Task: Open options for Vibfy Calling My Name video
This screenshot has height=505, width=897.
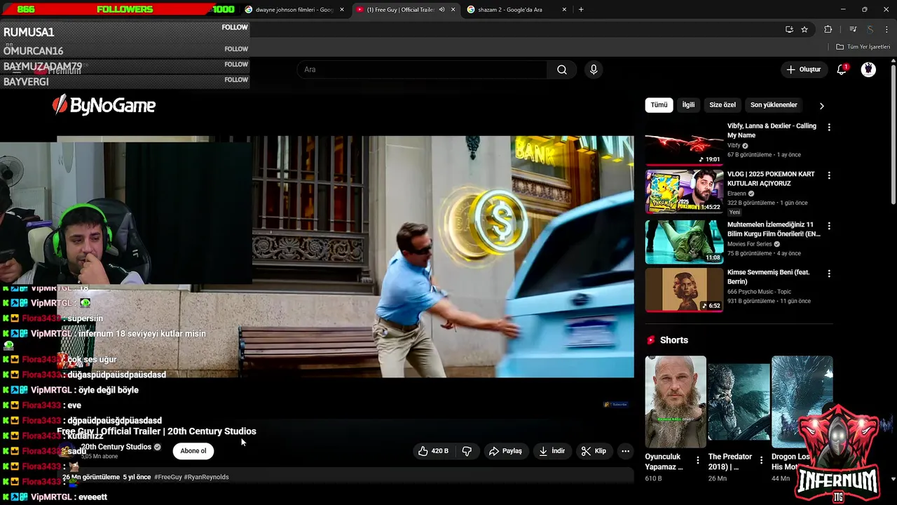Action: (829, 128)
